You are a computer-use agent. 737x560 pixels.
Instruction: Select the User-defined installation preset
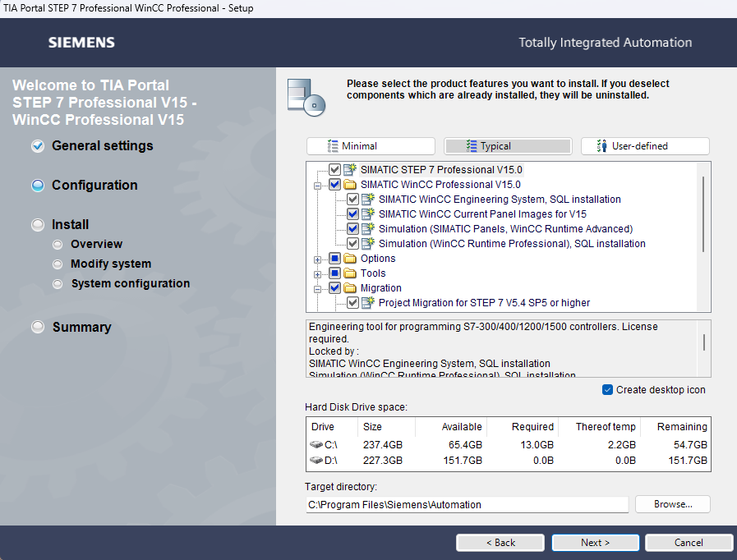tap(644, 146)
